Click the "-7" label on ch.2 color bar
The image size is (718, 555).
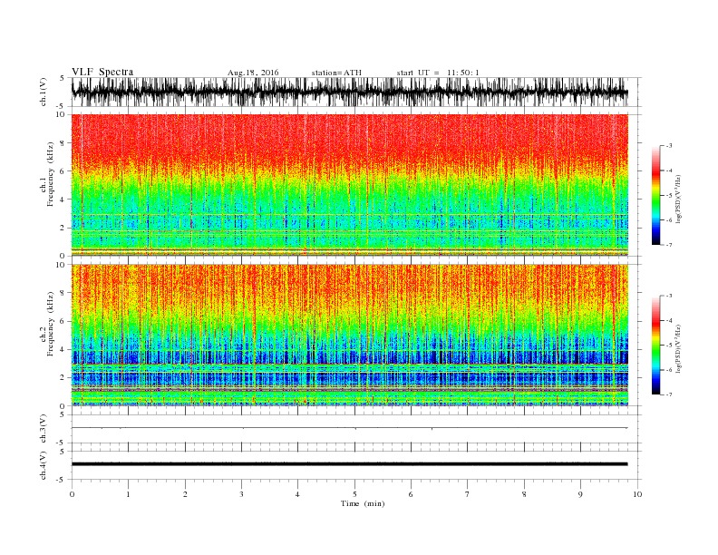coord(668,394)
